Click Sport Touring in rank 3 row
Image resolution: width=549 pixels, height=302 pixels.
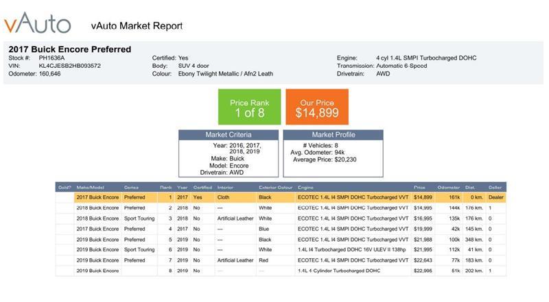point(139,218)
